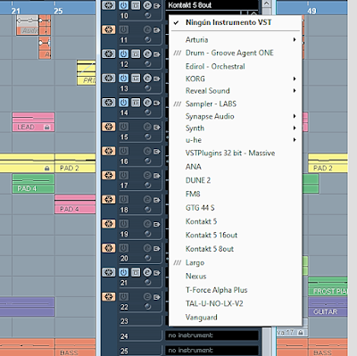Expand the KORG submenu arrow
357x356 pixels.
295,79
